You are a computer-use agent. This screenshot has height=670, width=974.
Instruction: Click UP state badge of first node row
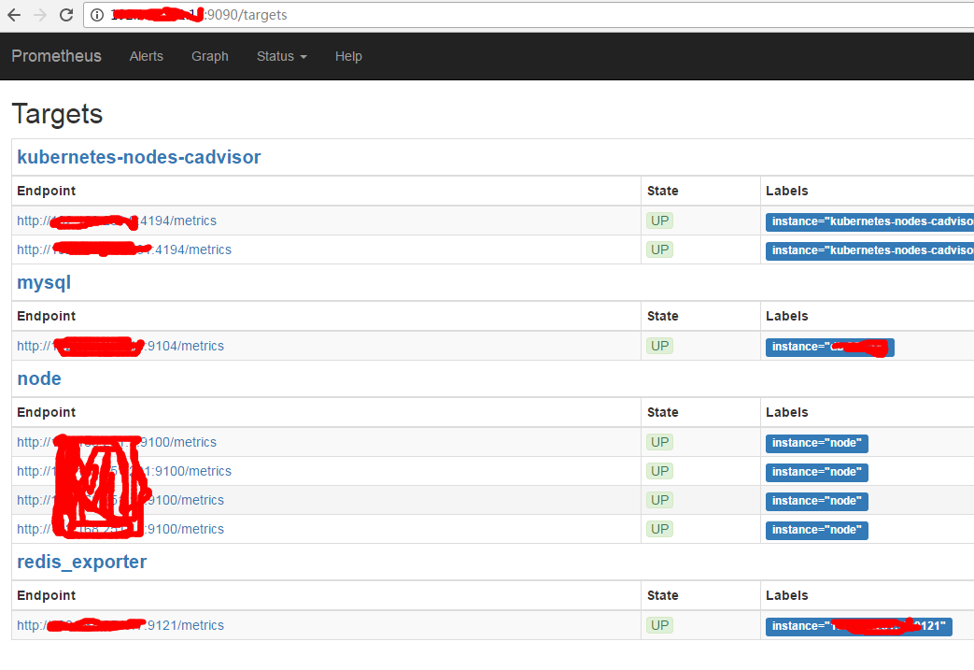point(659,443)
